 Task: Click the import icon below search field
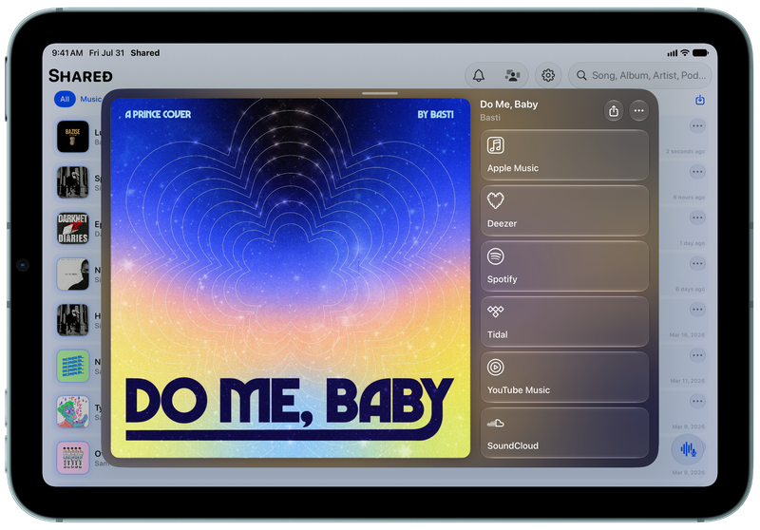click(x=700, y=100)
